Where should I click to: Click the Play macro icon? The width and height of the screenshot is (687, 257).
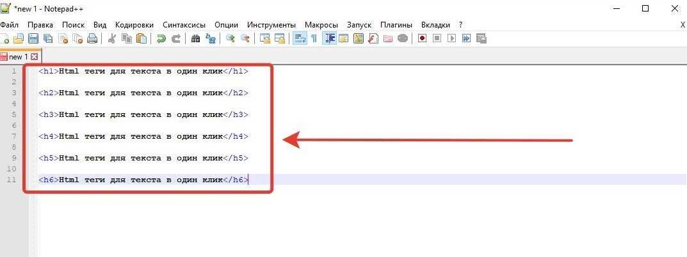click(x=451, y=38)
